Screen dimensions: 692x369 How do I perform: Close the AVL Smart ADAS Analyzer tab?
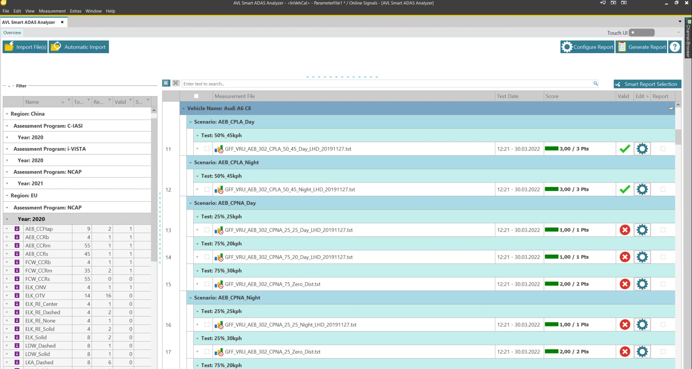62,22
